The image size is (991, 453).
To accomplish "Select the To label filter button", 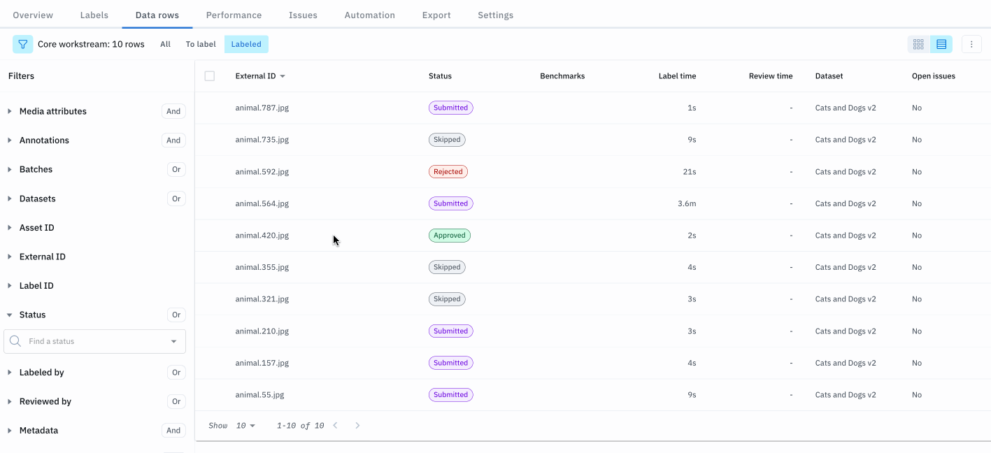I will tap(201, 44).
